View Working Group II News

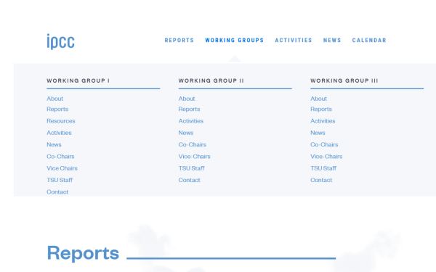coord(186,133)
